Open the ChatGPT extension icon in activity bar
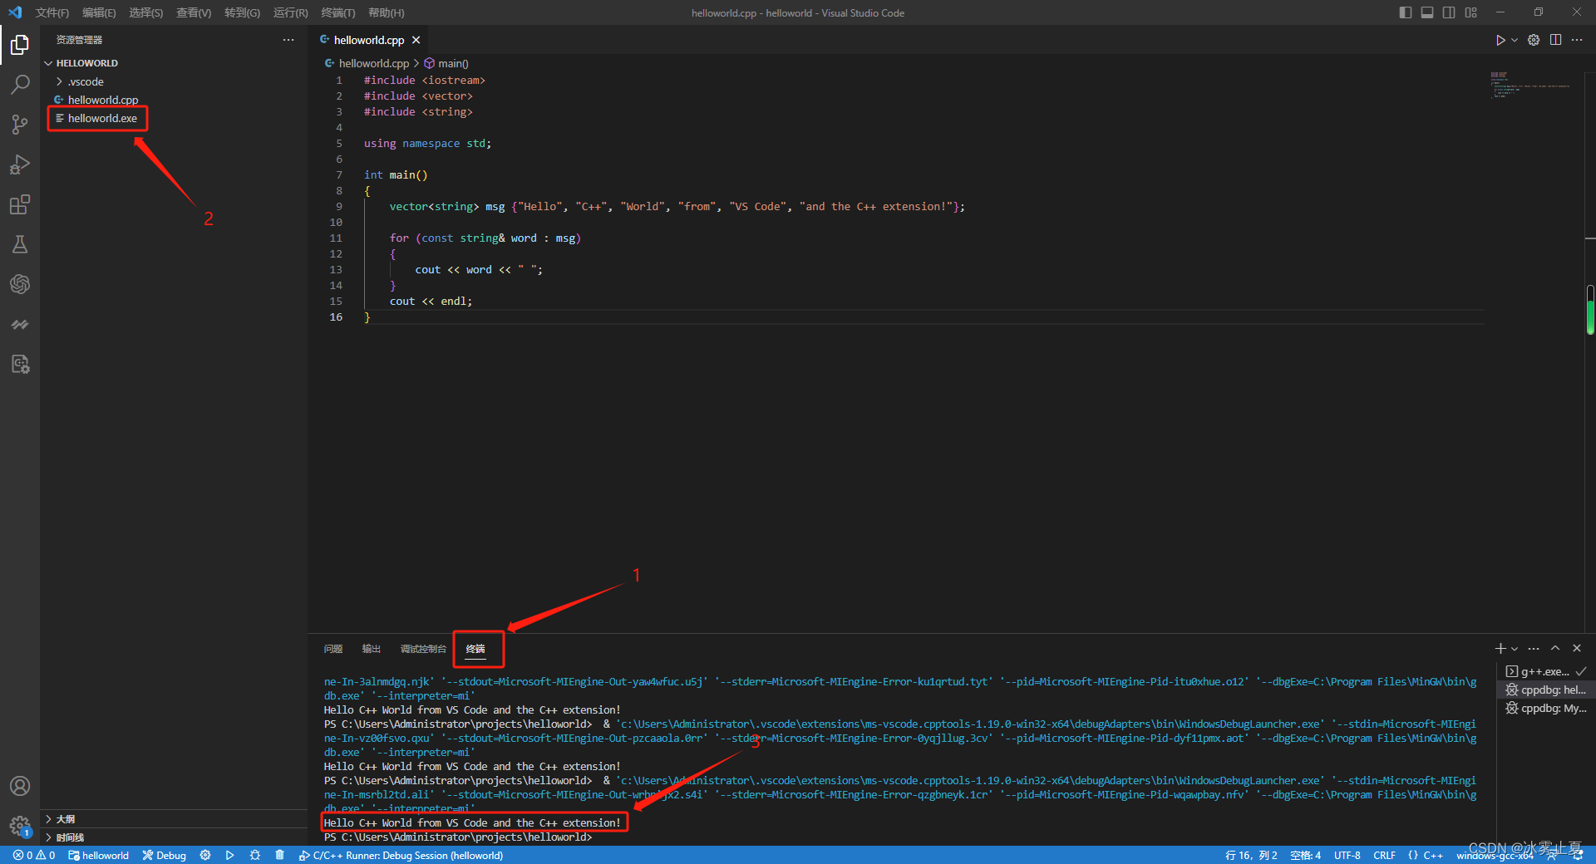Image resolution: width=1596 pixels, height=864 pixels. (20, 284)
